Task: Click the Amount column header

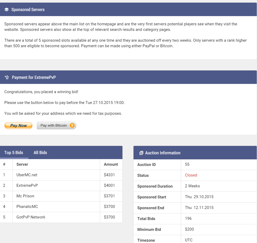Action: 111,164
